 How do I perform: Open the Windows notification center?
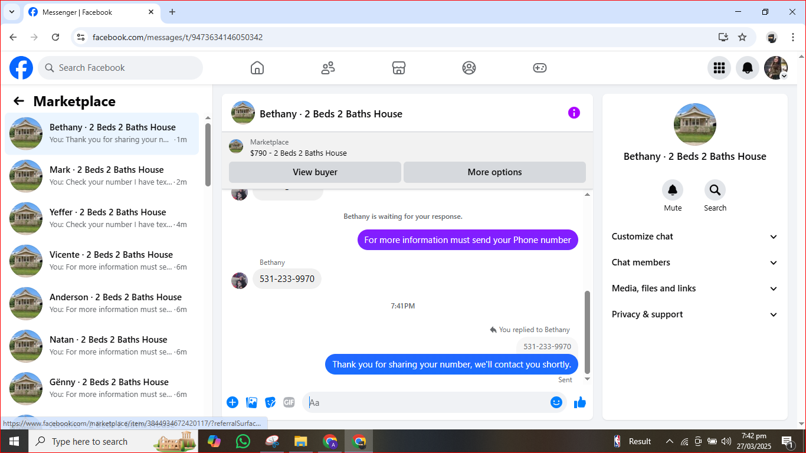(787, 441)
